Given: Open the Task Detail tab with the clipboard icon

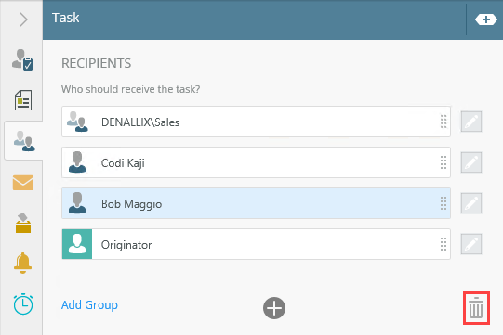Looking at the screenshot, I should 22,60.
